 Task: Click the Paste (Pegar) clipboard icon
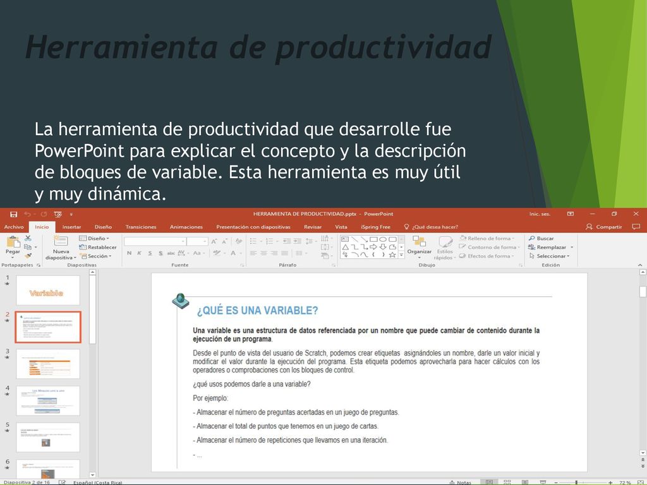pos(13,242)
